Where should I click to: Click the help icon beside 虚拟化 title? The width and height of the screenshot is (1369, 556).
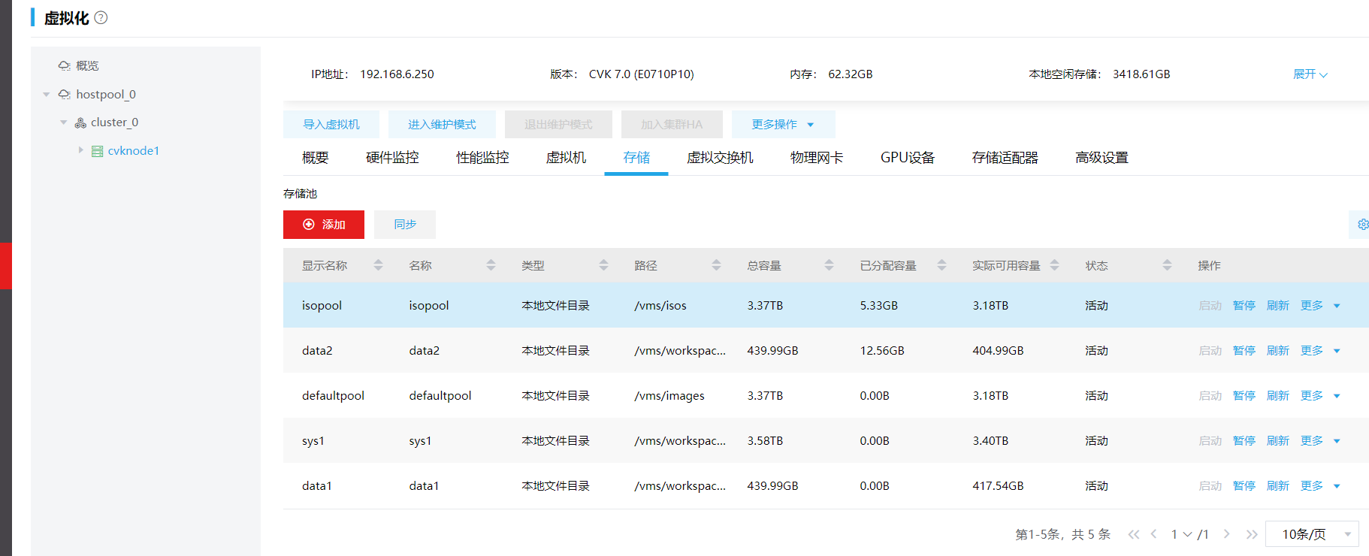click(x=101, y=18)
